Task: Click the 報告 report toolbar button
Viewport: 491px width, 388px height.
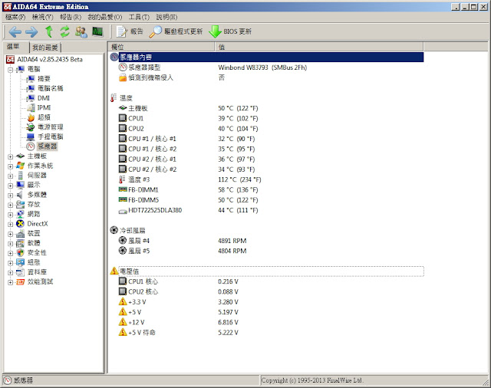Action: [130, 31]
